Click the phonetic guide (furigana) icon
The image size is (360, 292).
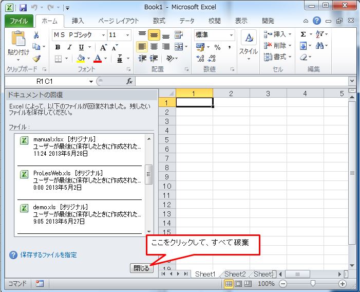pos(120,59)
